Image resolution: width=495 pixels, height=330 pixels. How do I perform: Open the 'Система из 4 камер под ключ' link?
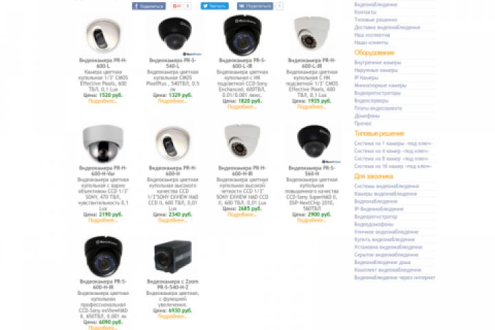(x=391, y=151)
